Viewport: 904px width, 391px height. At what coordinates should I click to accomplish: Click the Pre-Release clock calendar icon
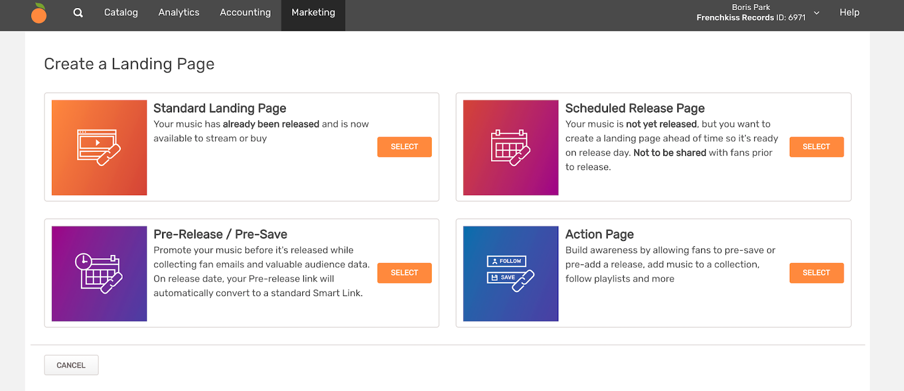[99, 273]
